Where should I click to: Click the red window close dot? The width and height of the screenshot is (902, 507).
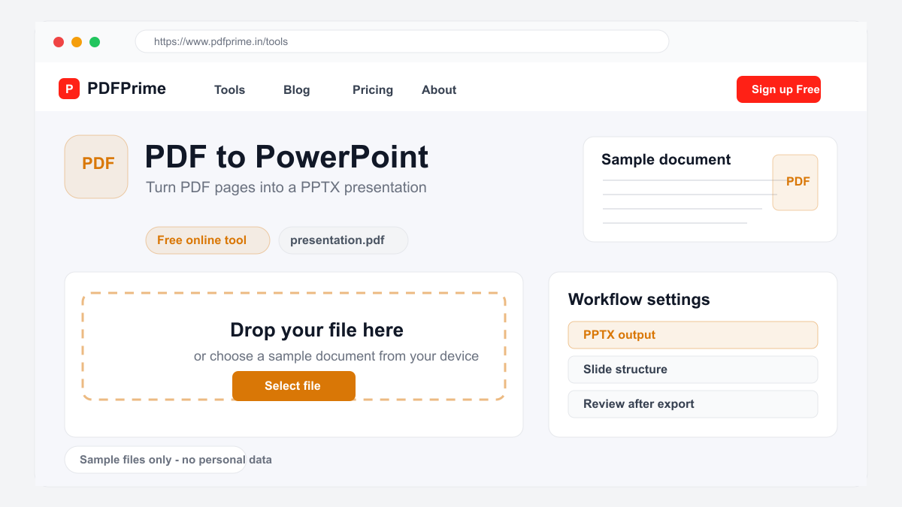[x=59, y=42]
